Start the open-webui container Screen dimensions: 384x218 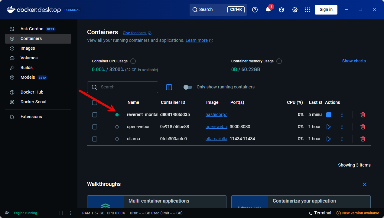coord(329,127)
